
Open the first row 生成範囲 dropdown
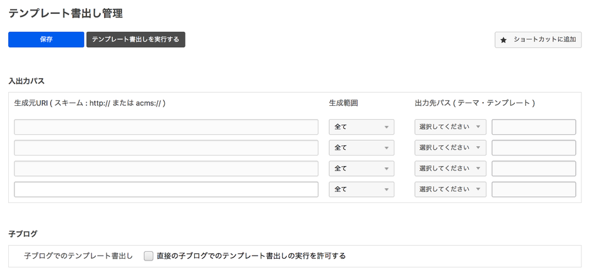click(x=362, y=127)
